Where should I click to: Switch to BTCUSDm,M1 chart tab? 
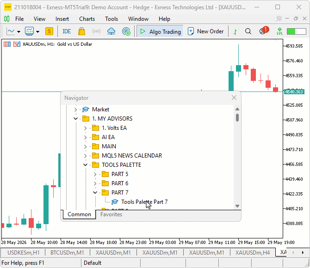[x=67, y=253]
